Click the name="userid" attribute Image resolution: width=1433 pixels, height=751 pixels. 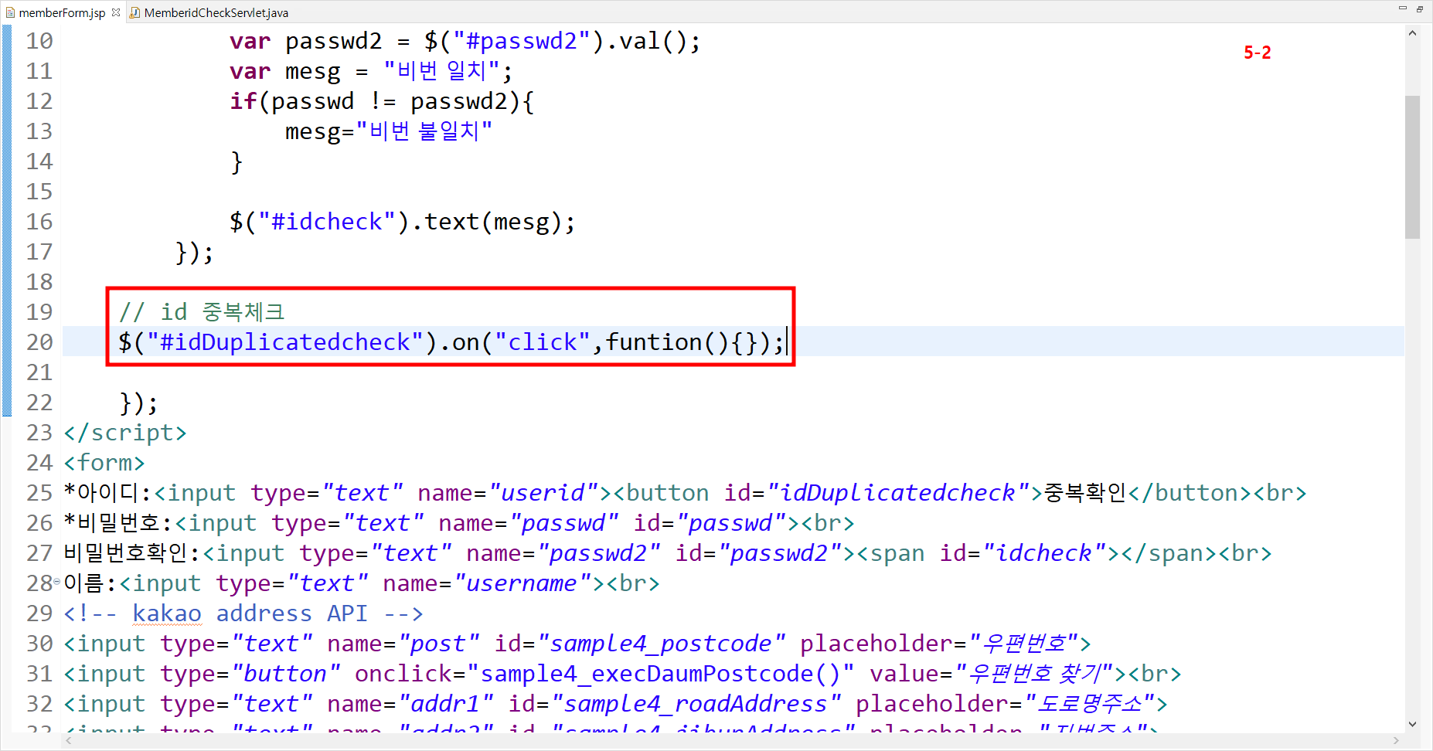[509, 493]
